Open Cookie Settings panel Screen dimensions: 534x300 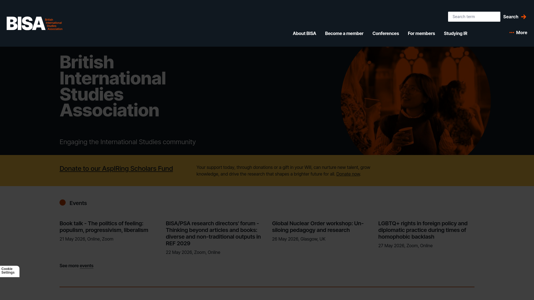pyautogui.click(x=9, y=271)
